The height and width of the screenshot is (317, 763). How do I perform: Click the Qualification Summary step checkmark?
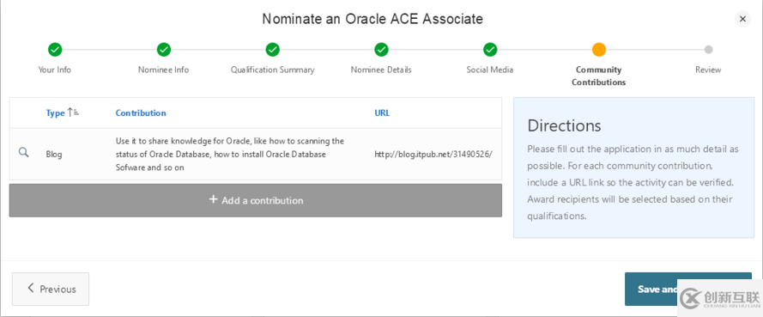[273, 49]
